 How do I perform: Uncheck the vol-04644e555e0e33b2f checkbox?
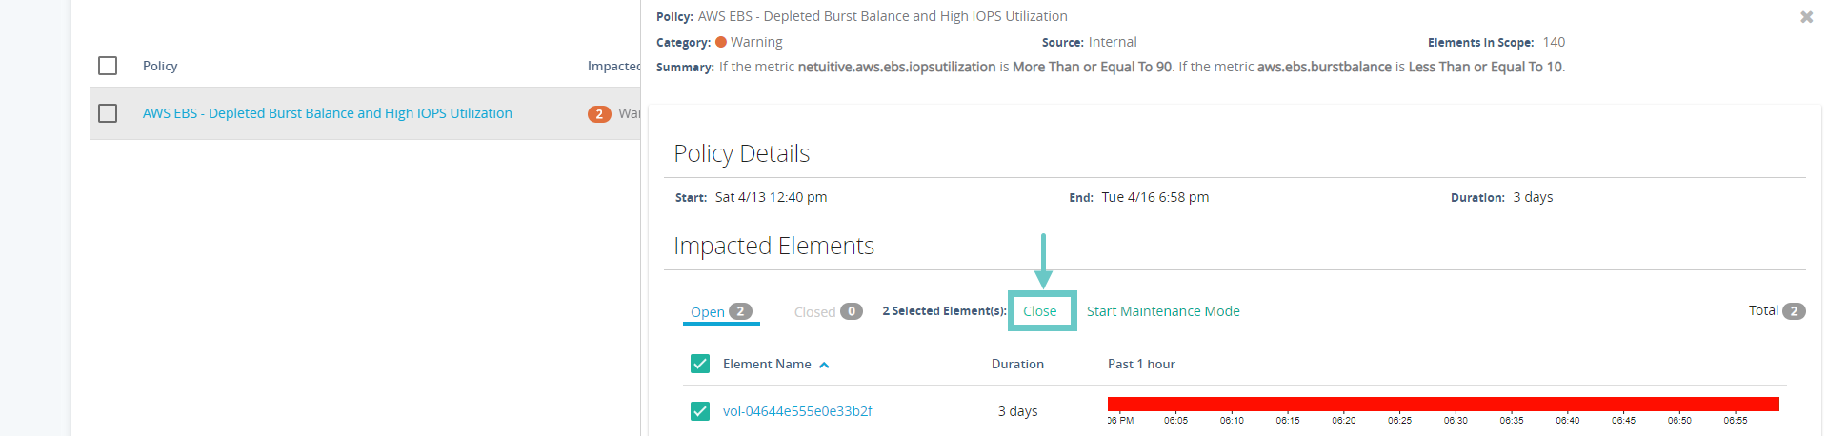pos(700,411)
